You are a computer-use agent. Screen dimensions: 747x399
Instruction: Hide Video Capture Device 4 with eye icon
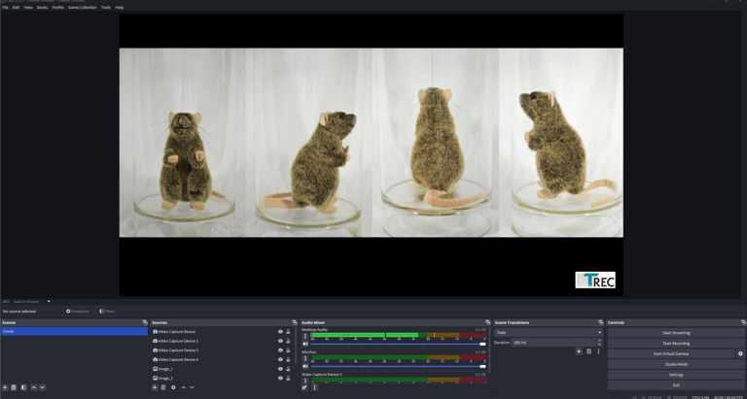[280, 359]
